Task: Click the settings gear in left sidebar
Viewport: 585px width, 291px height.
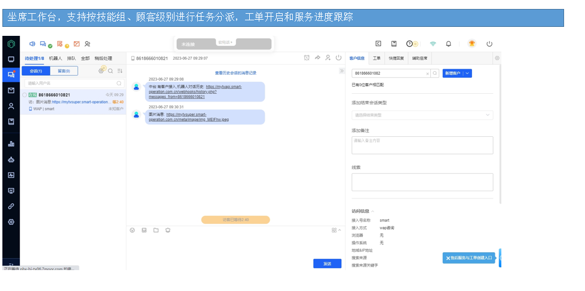Action: [11, 222]
